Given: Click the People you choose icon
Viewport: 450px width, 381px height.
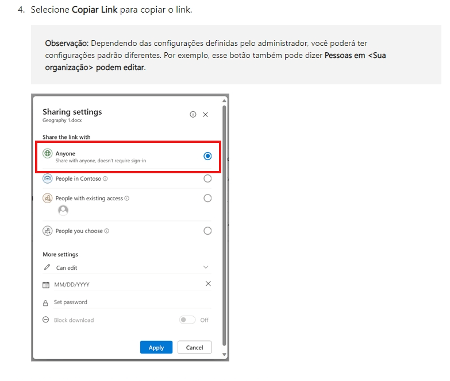Looking at the screenshot, I should (47, 231).
